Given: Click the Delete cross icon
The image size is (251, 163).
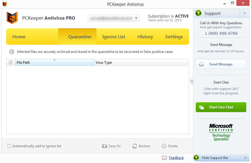Looking at the screenshot, I should click(x=164, y=146).
